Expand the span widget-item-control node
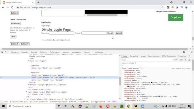The width and height of the screenshot is (194, 109). (27, 92)
